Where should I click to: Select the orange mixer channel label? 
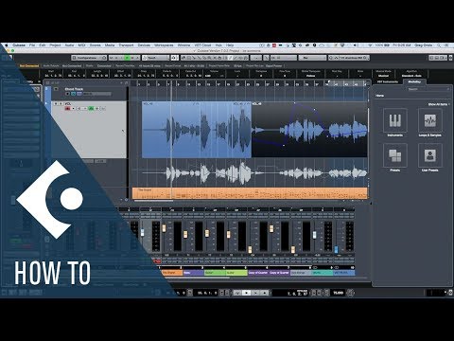coord(172,273)
